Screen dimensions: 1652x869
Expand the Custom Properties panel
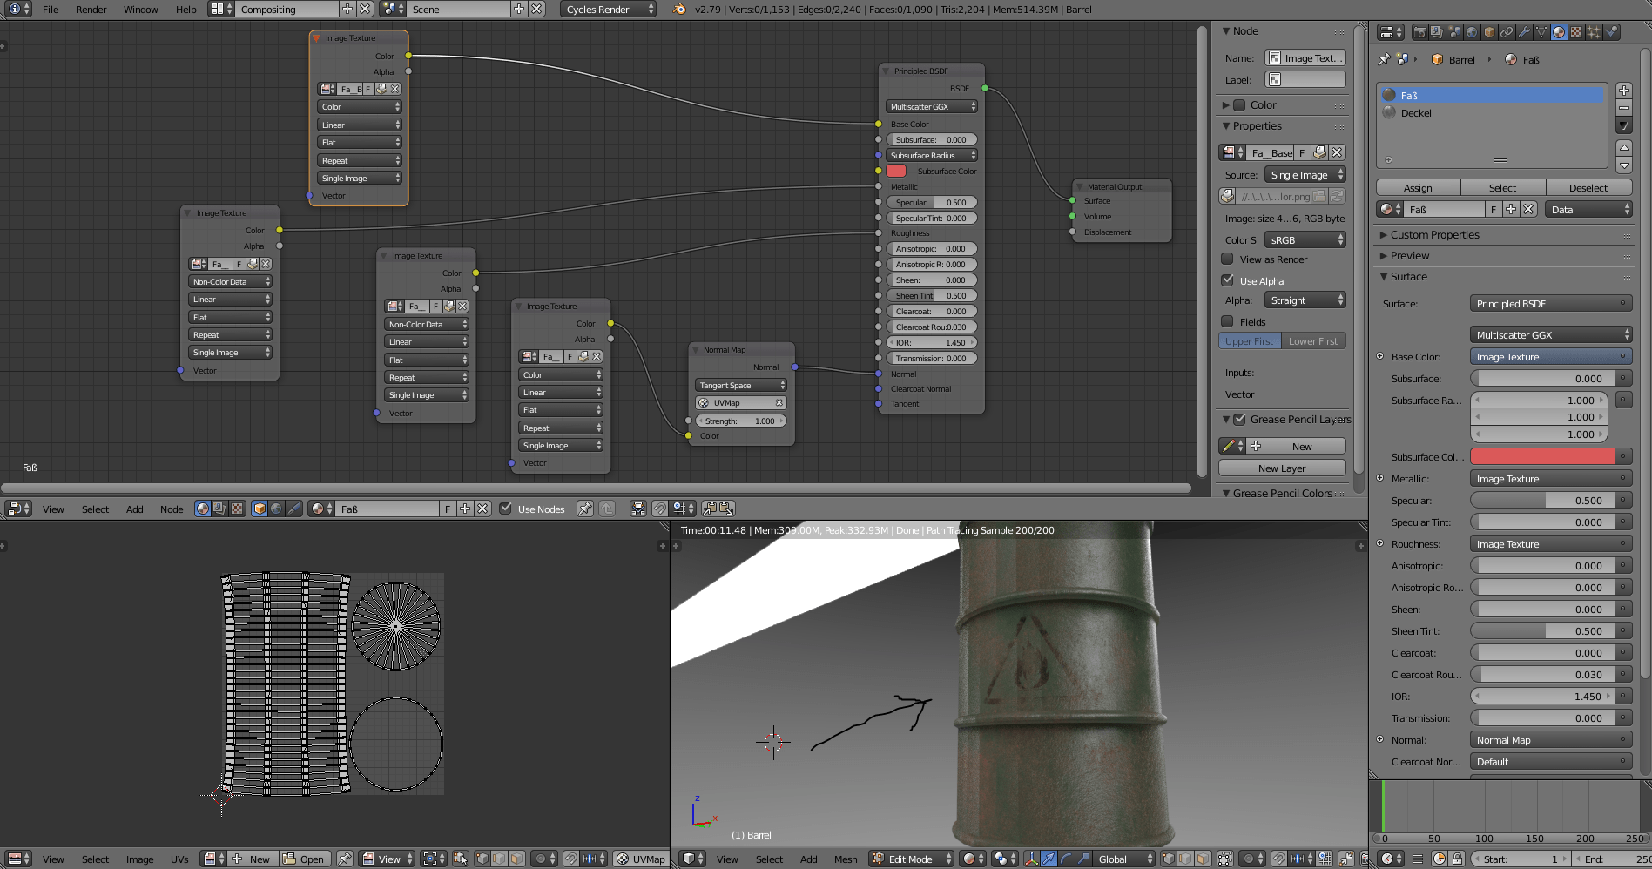(x=1434, y=235)
